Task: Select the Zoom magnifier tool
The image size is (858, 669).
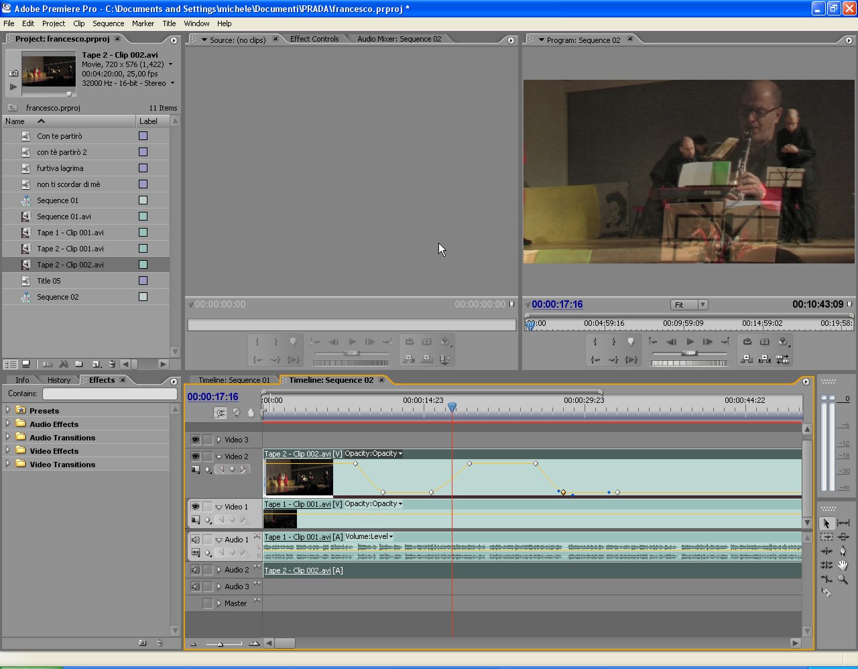Action: pyautogui.click(x=843, y=579)
